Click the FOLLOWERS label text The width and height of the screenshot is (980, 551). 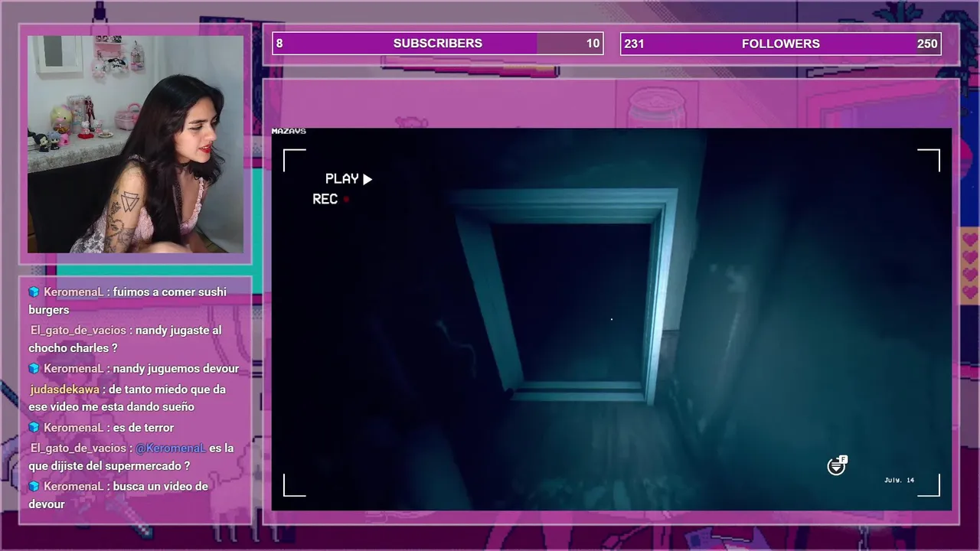click(781, 44)
